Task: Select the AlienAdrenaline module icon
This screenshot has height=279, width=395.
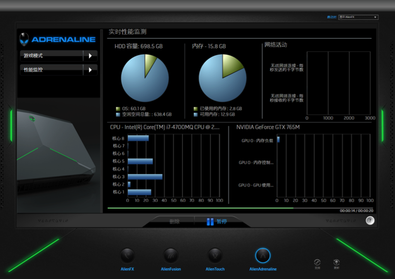Action: pyautogui.click(x=263, y=255)
